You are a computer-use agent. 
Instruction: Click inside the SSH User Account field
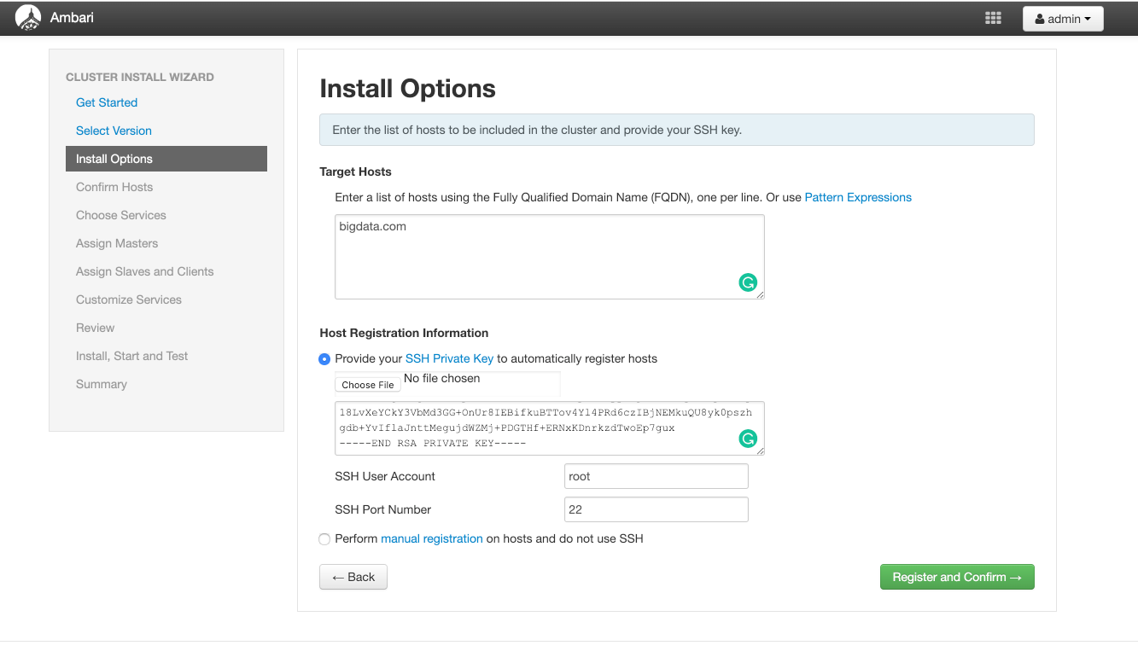[656, 475]
